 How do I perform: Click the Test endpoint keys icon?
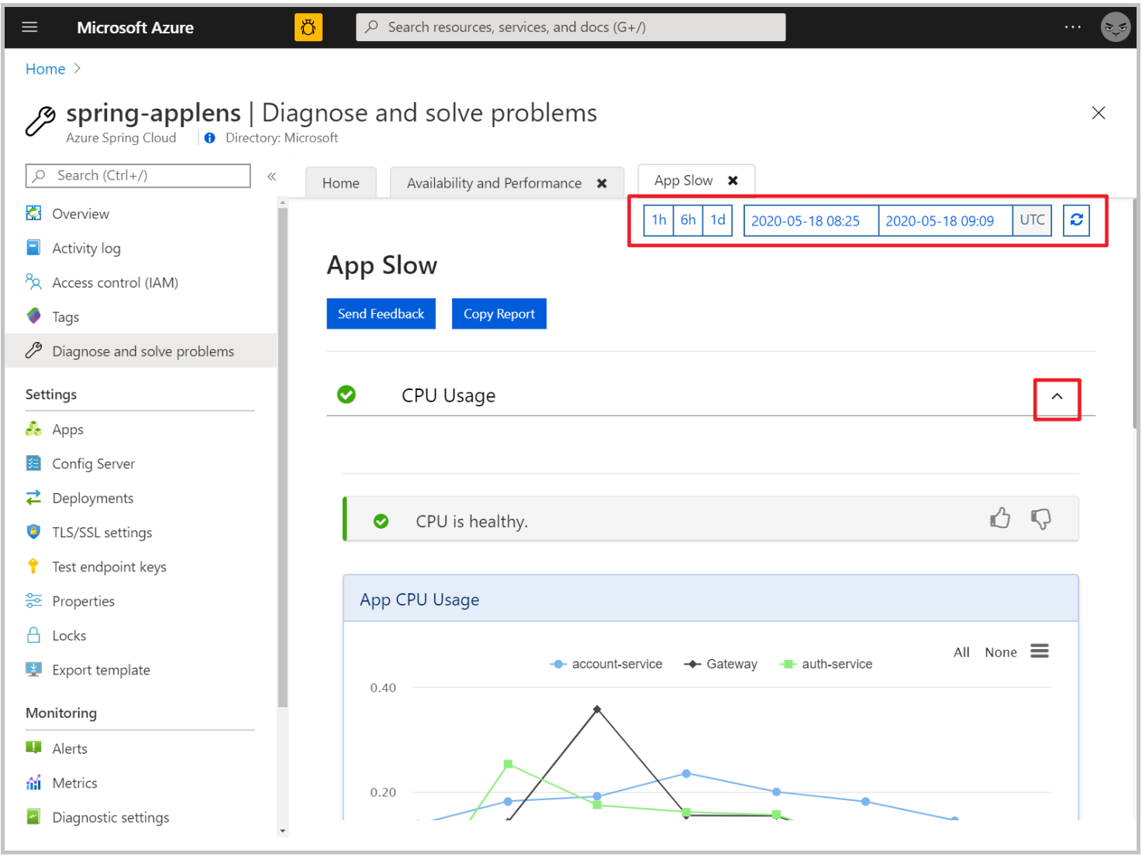coord(33,566)
